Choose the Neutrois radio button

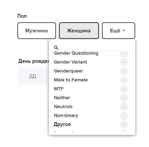click(124, 107)
